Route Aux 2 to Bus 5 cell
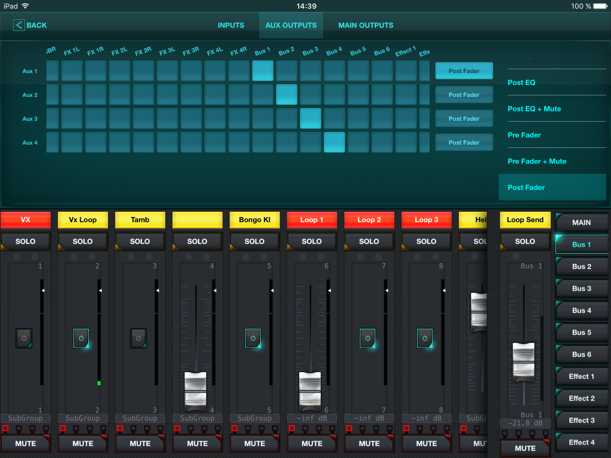This screenshot has width=611, height=458. 358,94
